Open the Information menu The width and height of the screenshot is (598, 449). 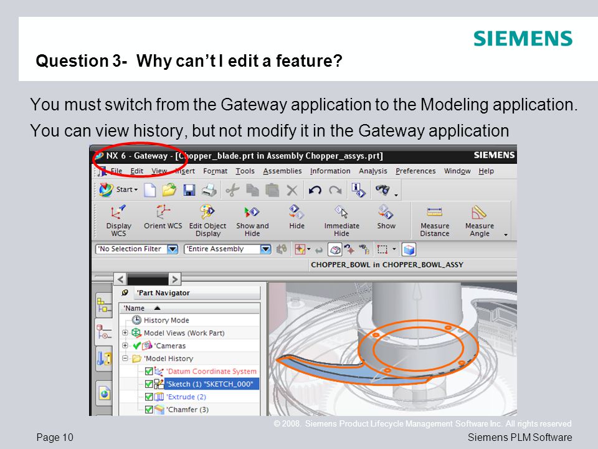[x=330, y=171]
